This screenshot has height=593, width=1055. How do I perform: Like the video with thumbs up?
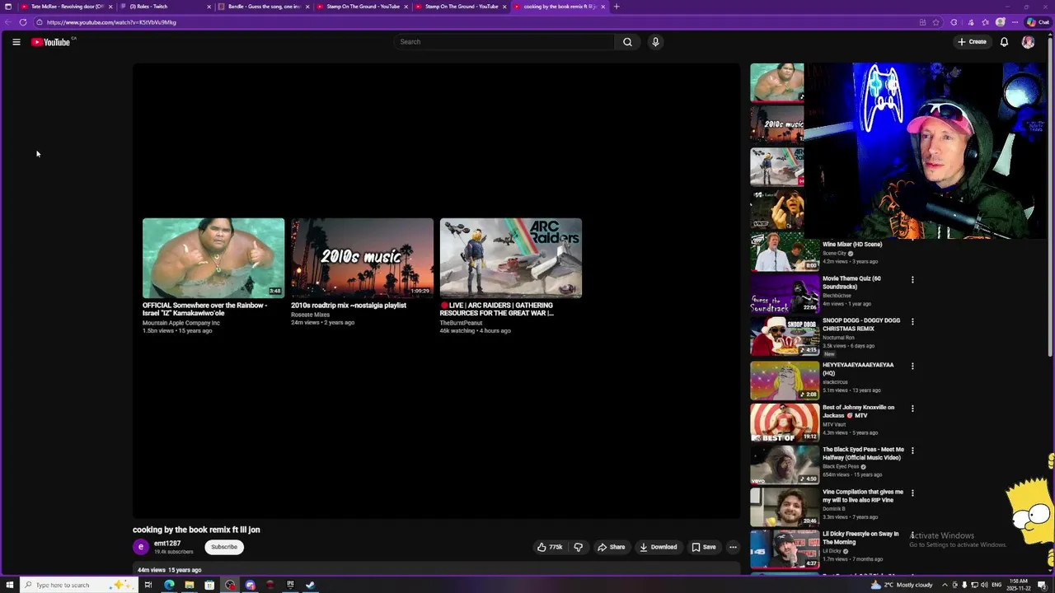tap(550, 547)
